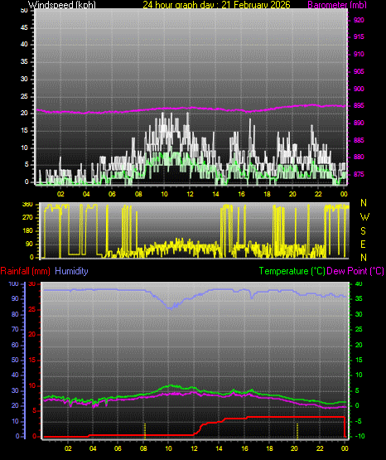Select the magenta "Dew Point (°C)" legend label
The height and width of the screenshot is (460, 386).
pyautogui.click(x=355, y=271)
